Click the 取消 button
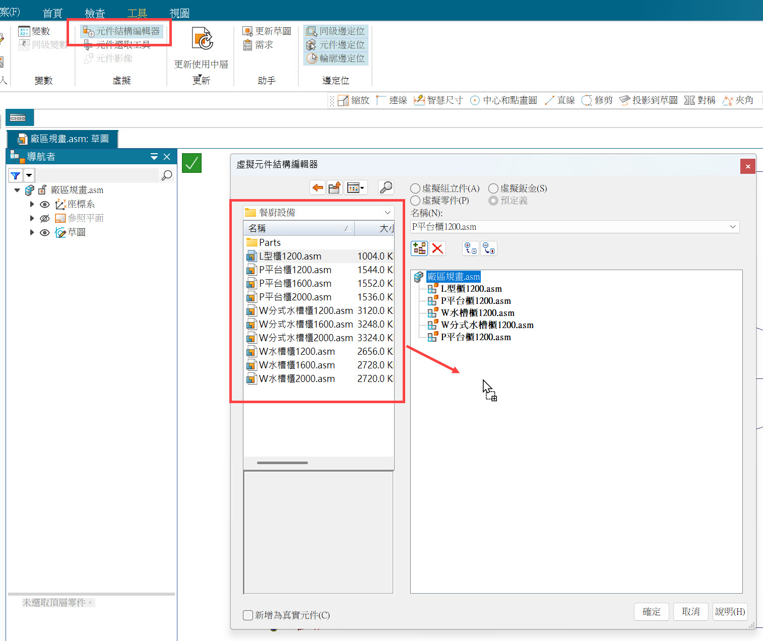Viewport: 763px width, 641px height. (690, 611)
